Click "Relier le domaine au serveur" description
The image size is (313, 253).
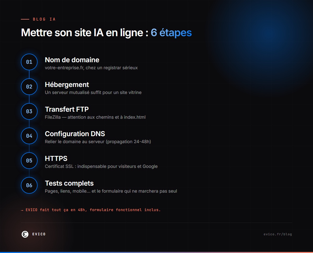(x=98, y=142)
